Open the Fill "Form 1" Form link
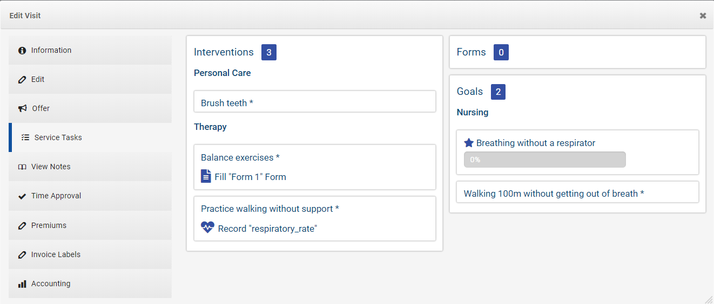 click(250, 177)
